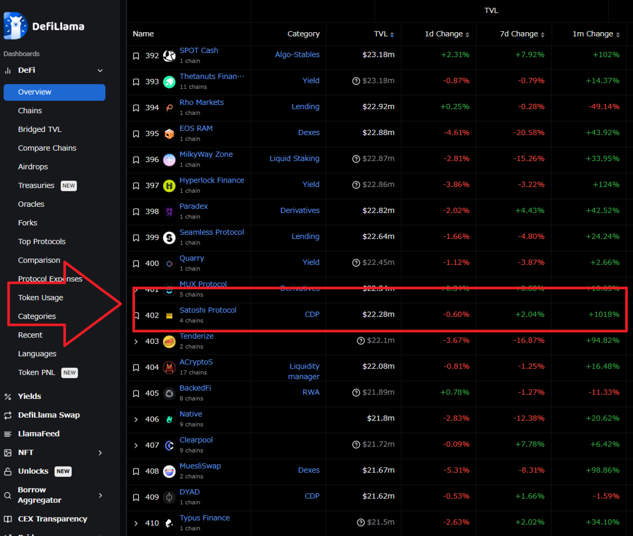Click the MuesliSwap logo icon
The width and height of the screenshot is (633, 536).
(x=169, y=471)
